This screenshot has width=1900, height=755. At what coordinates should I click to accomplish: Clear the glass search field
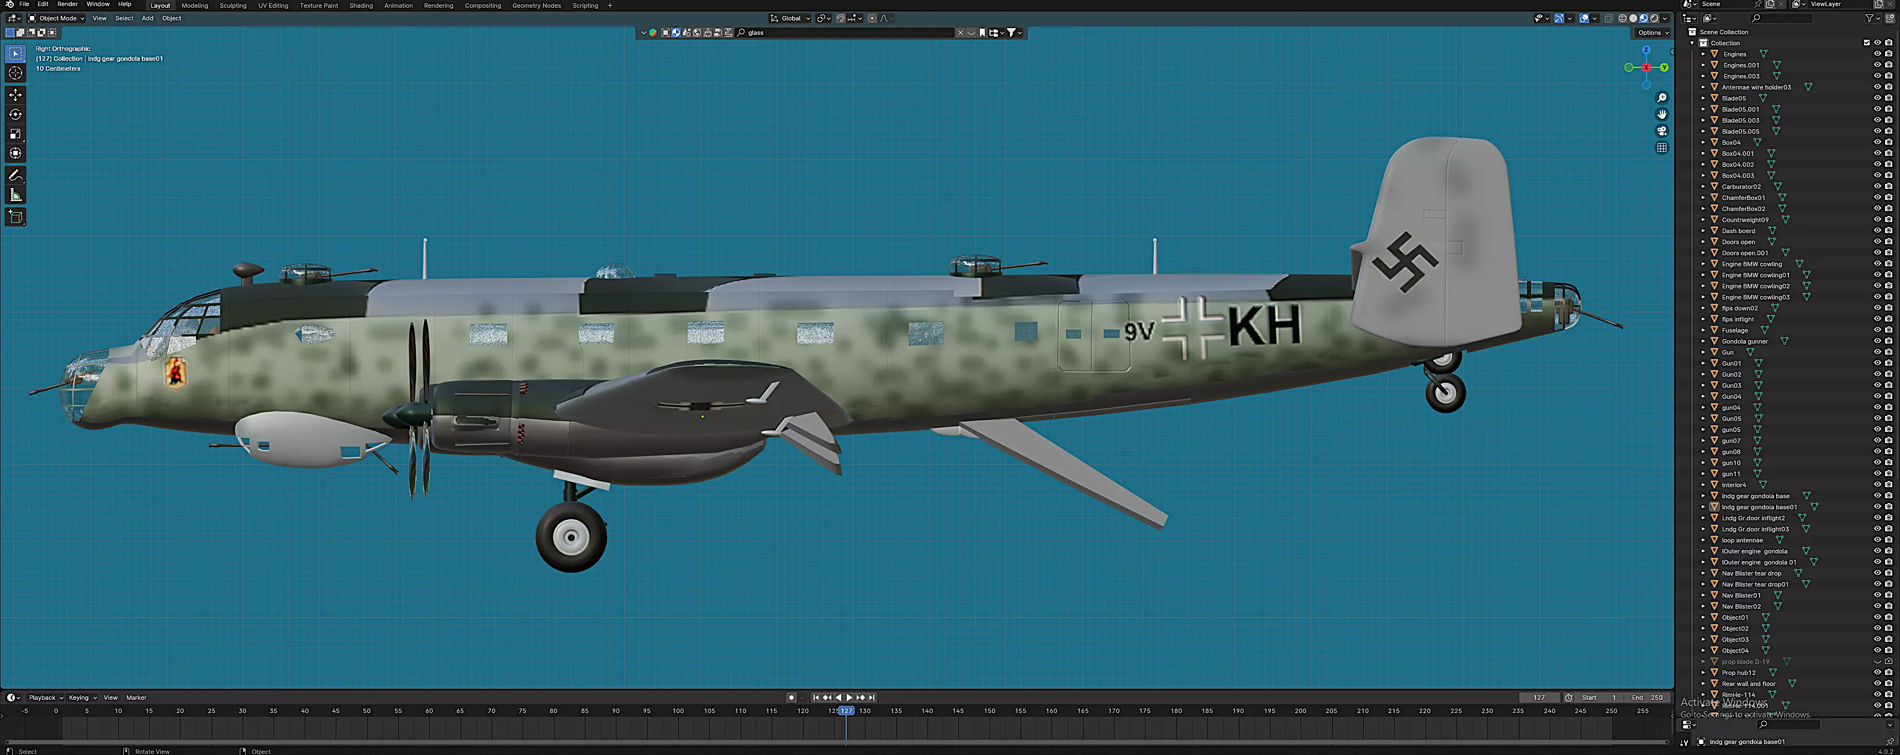click(960, 33)
